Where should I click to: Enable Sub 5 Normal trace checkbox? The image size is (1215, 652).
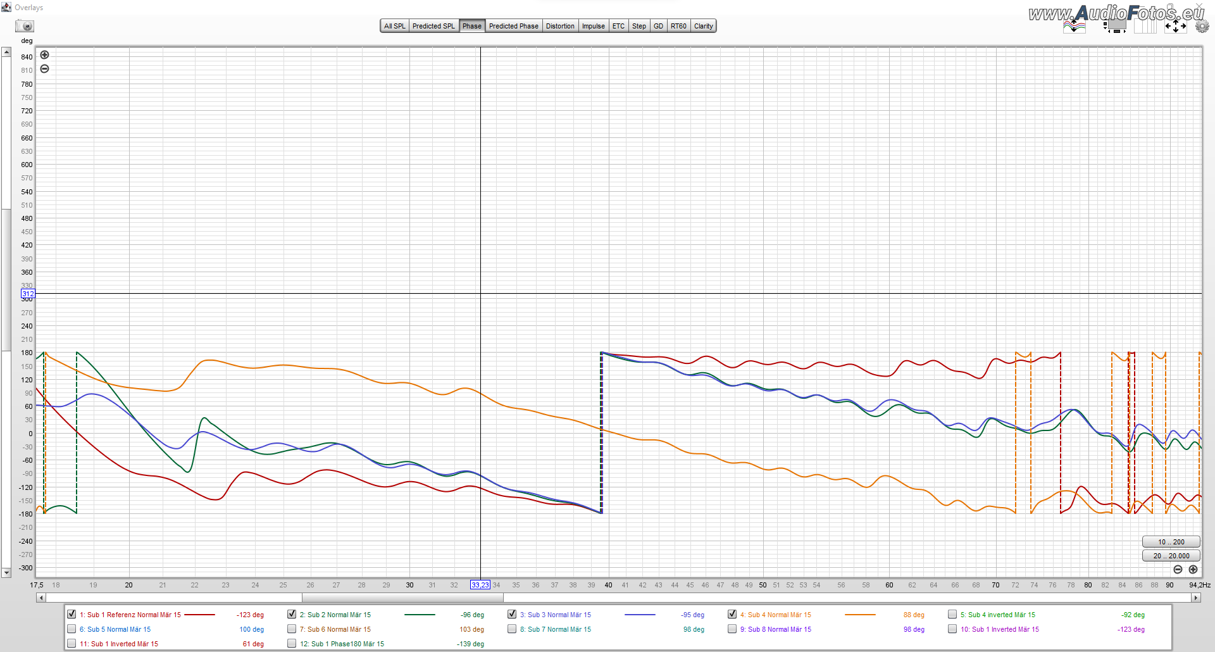pos(72,629)
